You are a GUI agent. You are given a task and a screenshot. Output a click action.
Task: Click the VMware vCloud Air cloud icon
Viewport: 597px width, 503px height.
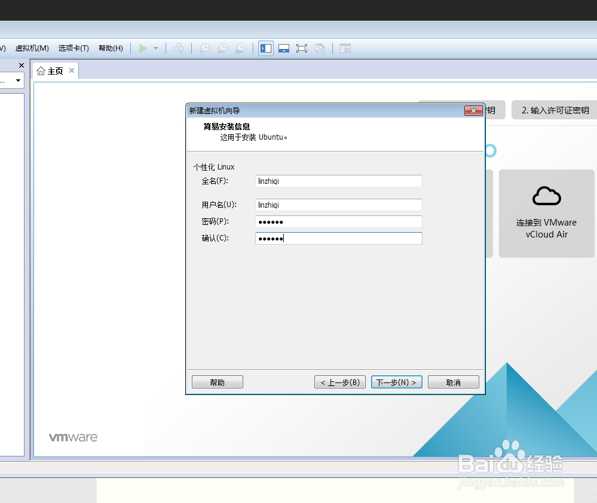(546, 196)
